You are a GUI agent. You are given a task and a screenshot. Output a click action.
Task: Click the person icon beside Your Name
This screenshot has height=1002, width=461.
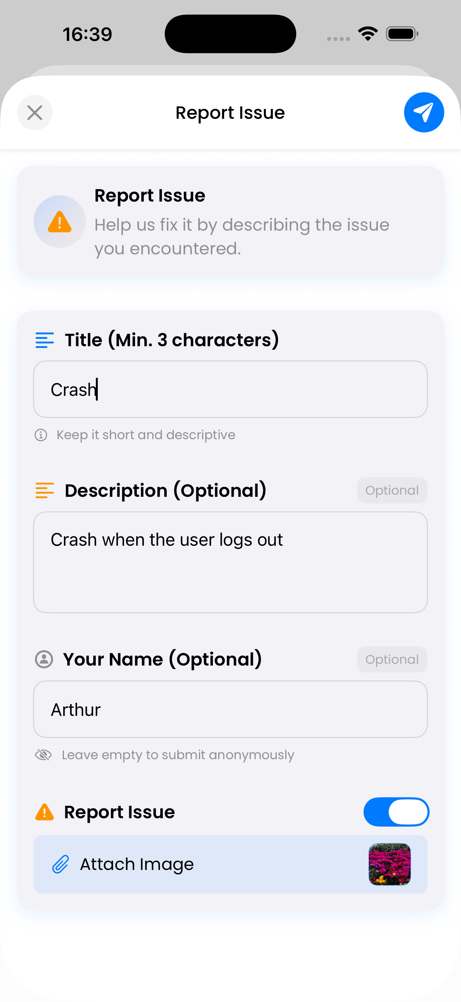44,659
